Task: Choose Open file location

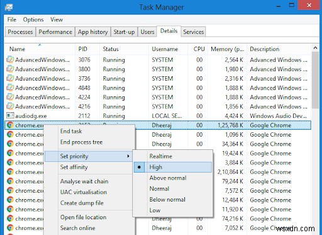Action: (89, 217)
